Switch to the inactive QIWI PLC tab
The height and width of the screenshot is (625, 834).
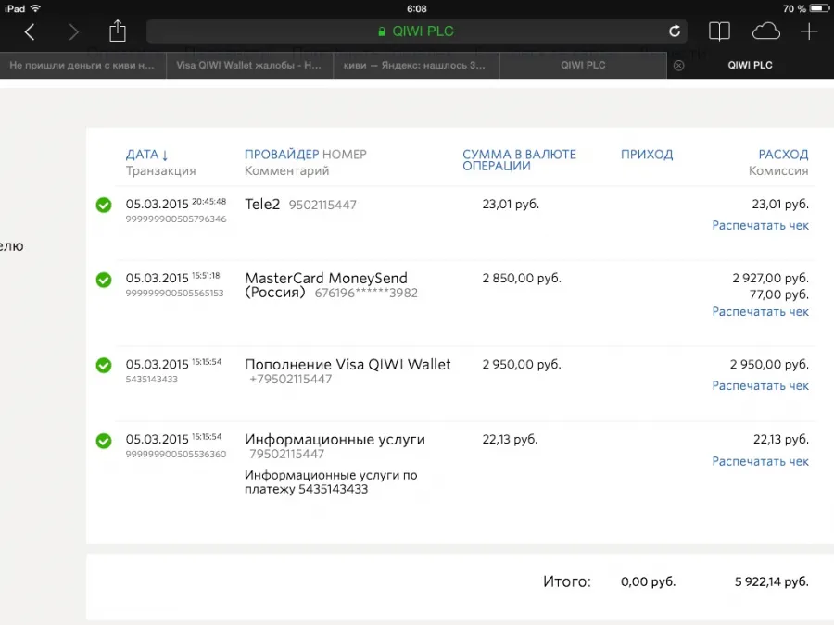[x=583, y=66]
